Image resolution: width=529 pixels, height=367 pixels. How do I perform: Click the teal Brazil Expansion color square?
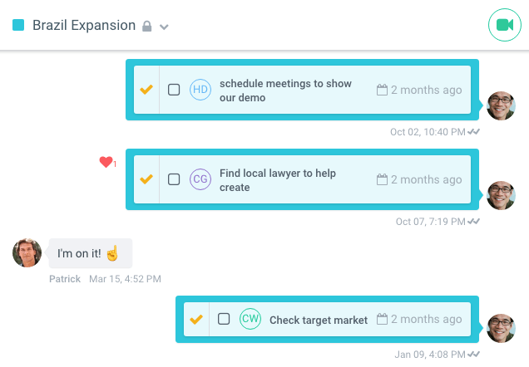point(18,25)
